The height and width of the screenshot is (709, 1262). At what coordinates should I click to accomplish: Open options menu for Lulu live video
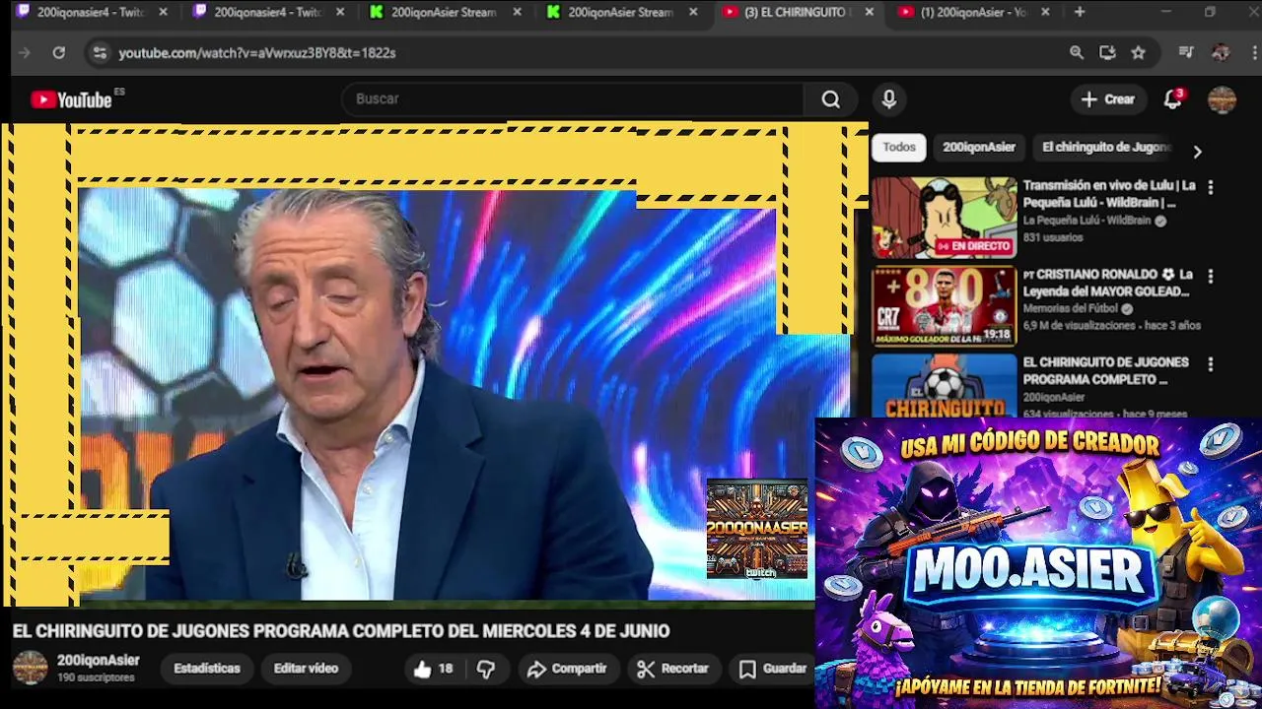point(1211,187)
